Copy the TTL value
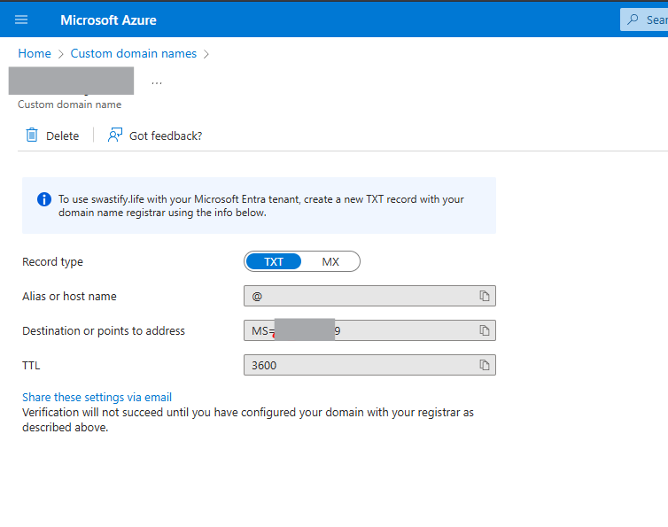 tap(485, 365)
